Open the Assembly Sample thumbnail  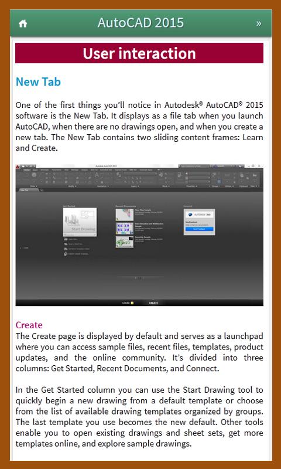(124, 242)
